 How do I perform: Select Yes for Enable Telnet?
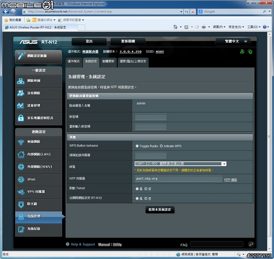point(137,189)
